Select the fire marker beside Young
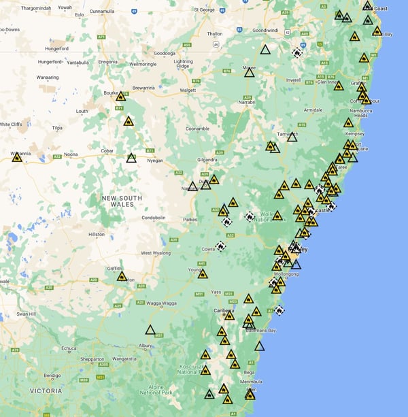This screenshot has width=408, height=417. [x=203, y=273]
